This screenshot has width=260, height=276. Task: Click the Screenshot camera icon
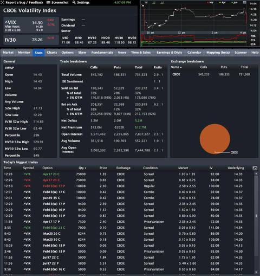[x=48, y=3]
